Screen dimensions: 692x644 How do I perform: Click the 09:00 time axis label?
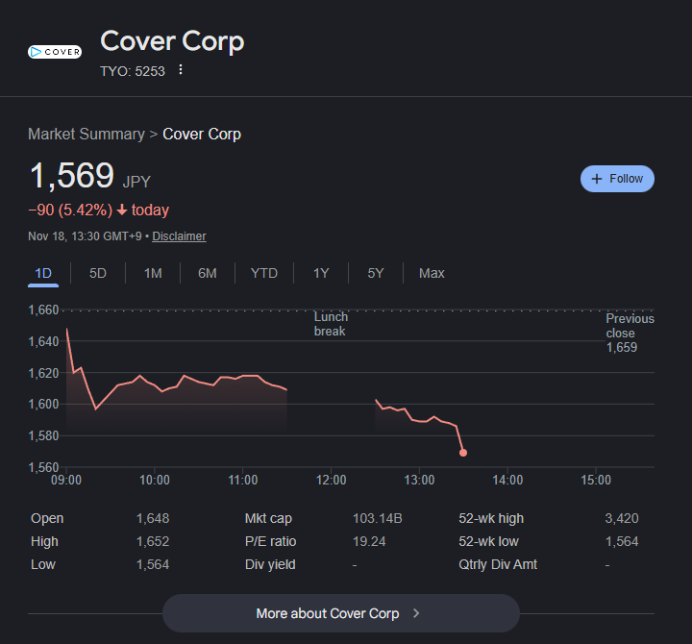pyautogui.click(x=66, y=480)
